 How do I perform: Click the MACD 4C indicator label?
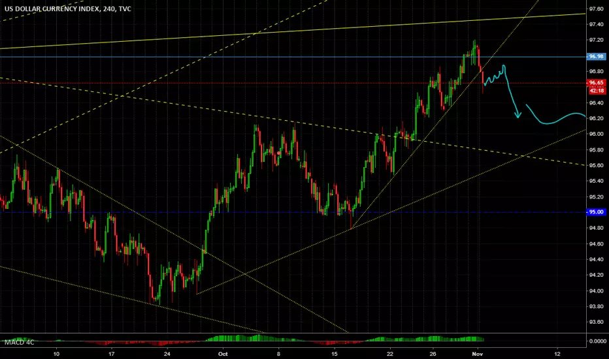(19, 342)
